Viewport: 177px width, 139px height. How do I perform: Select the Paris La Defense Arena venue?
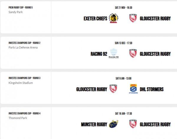coord(23,48)
